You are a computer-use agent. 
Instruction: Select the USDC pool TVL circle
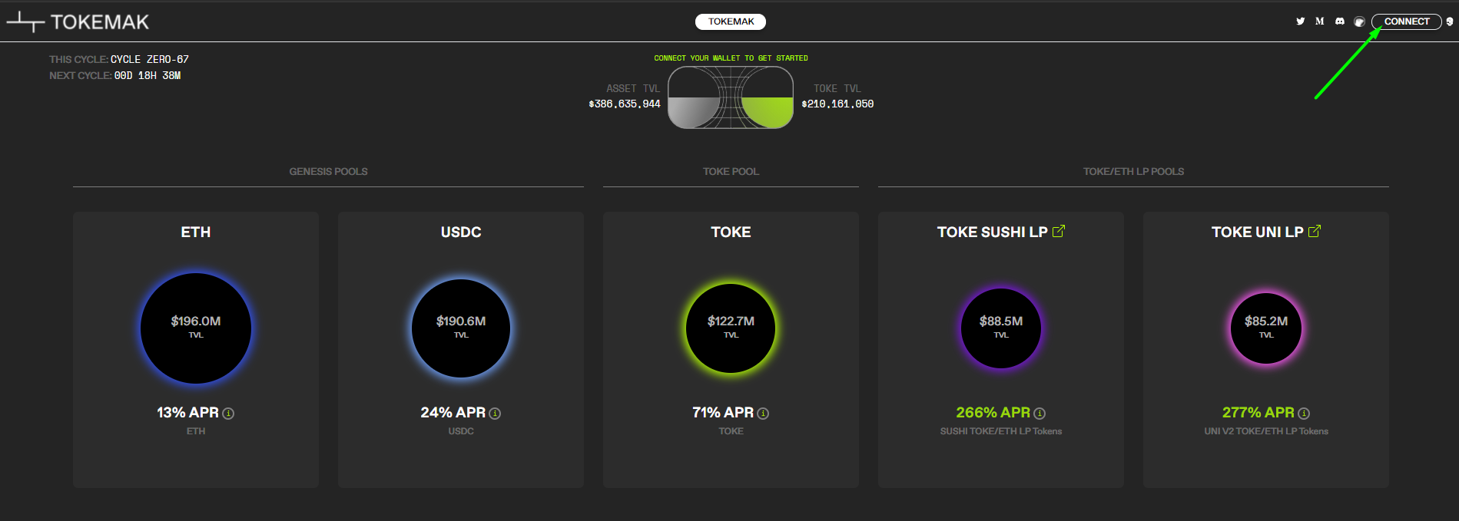click(461, 328)
